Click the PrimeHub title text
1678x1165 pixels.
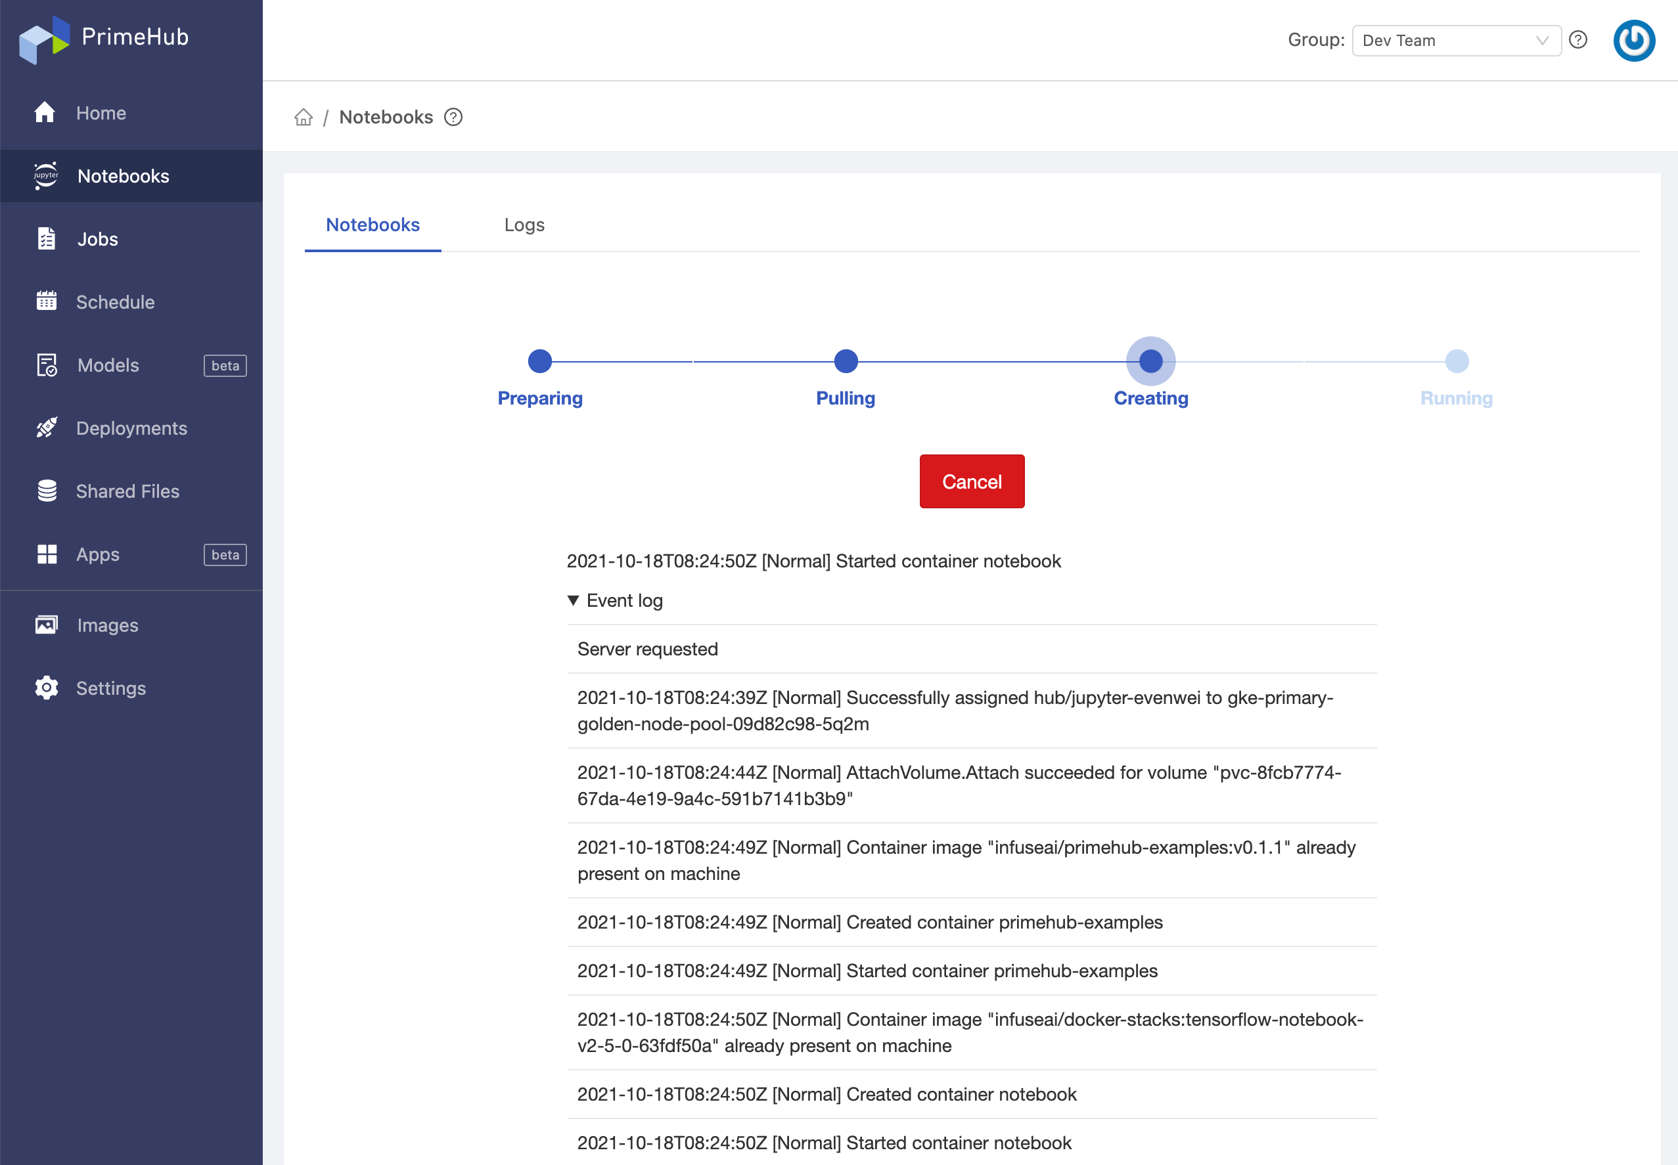[135, 37]
